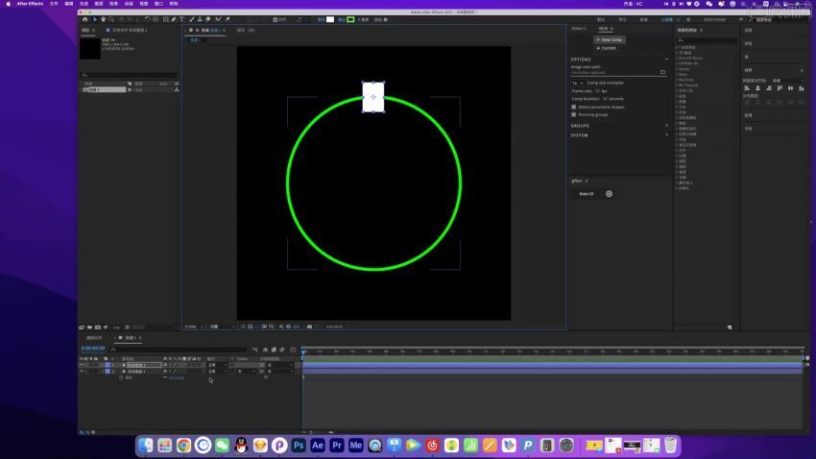The height and width of the screenshot is (459, 816).
Task: Open the 文件 menu
Action: click(x=54, y=4)
